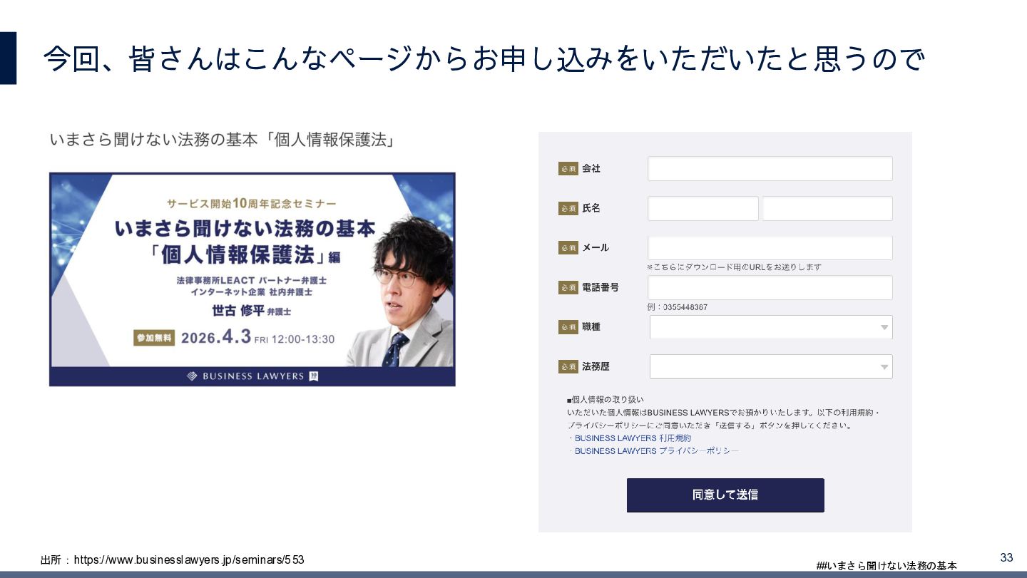
Task: Click the 会社 company input field
Action: point(770,169)
